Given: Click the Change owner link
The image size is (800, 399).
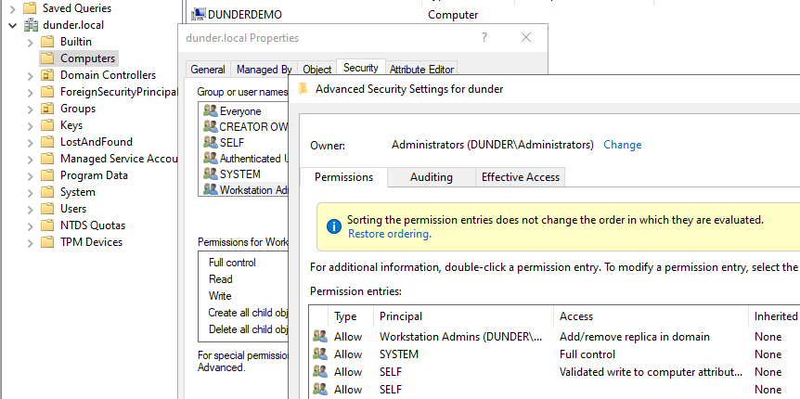Looking at the screenshot, I should pos(623,145).
